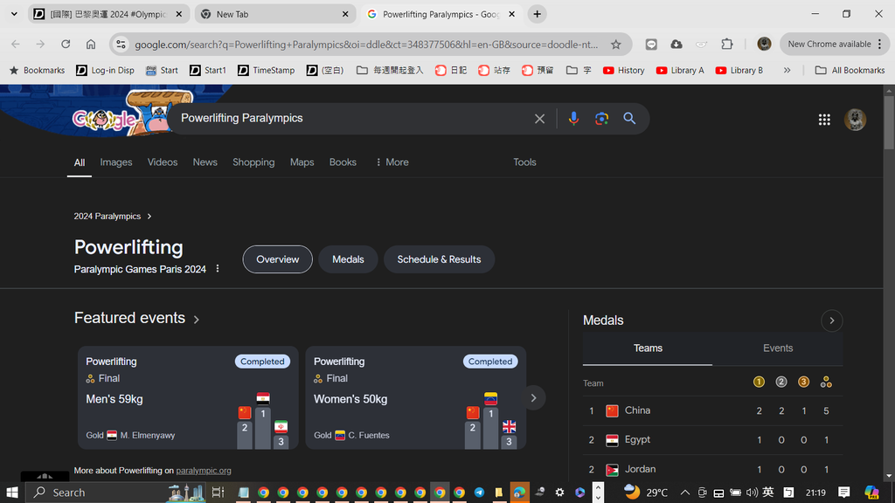Click the browser address bar URL

point(366,44)
